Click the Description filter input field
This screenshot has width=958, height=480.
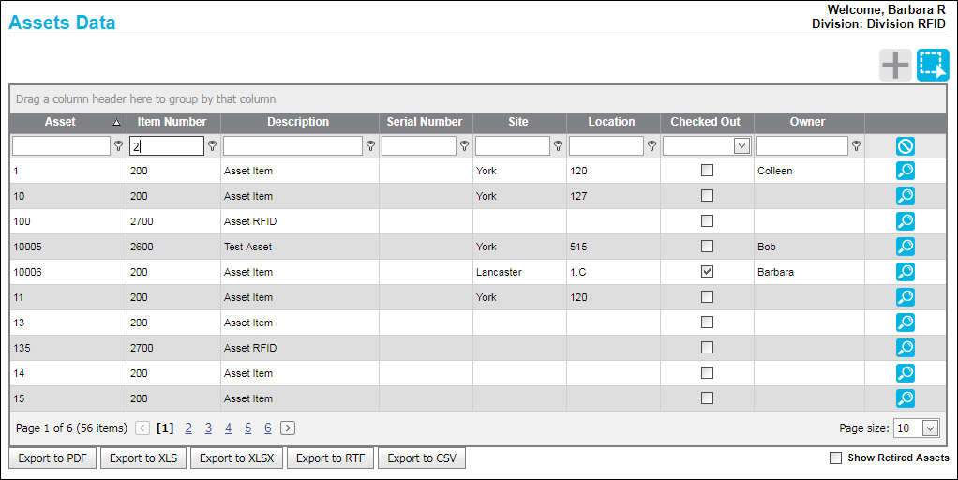(x=292, y=146)
